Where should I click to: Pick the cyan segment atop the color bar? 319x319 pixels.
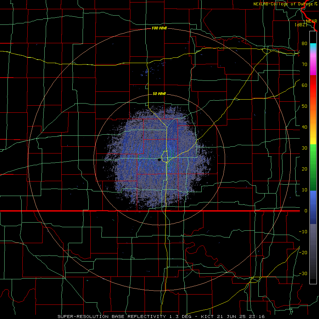pyautogui.click(x=313, y=47)
